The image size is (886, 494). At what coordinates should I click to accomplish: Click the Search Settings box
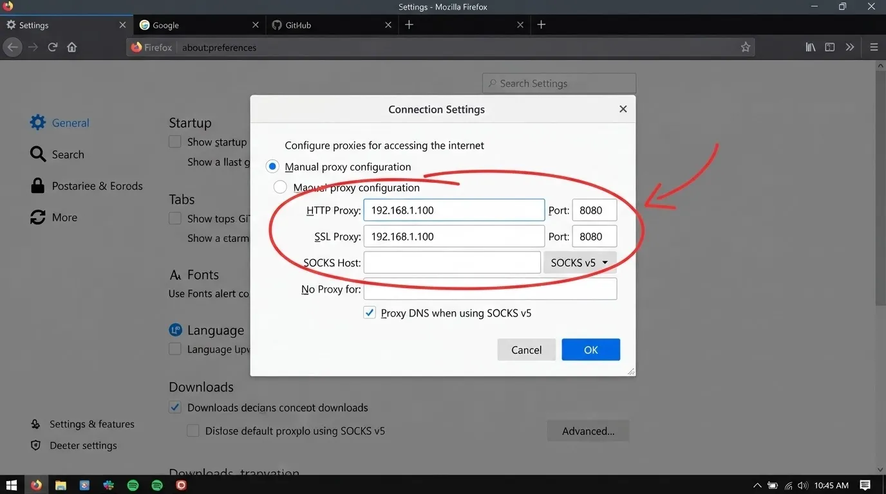pos(559,84)
